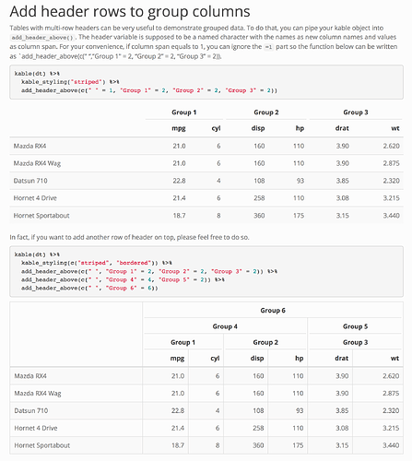Click the inline code "=1" in the intro paragraph

268,47
